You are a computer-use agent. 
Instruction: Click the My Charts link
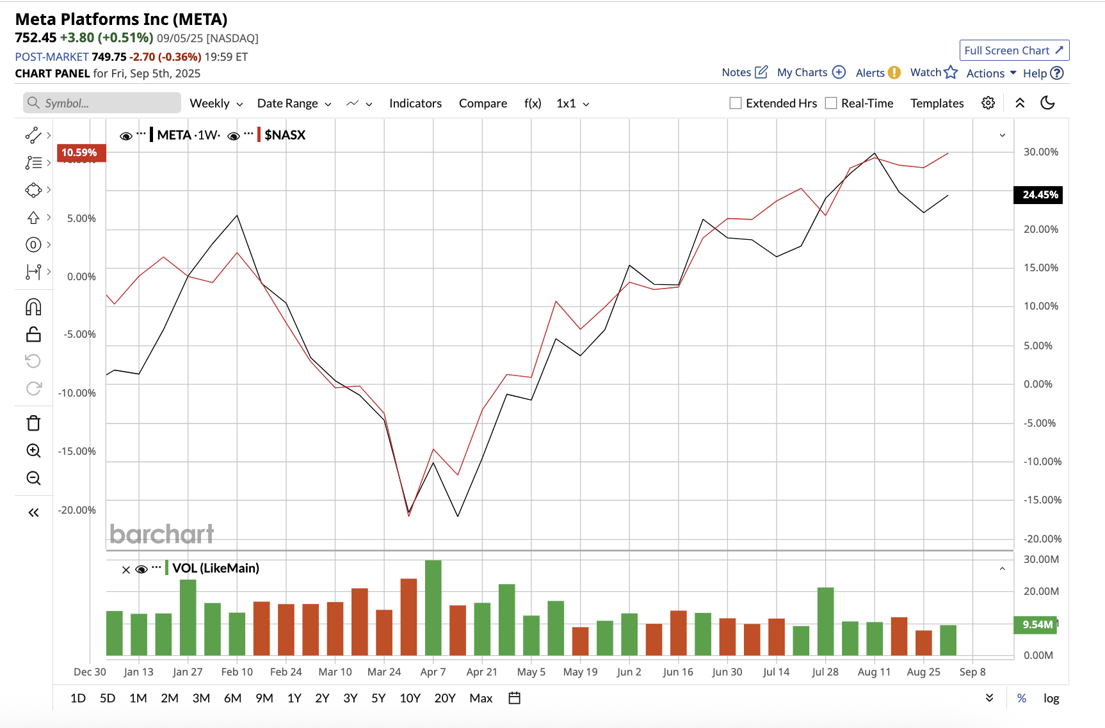(802, 72)
